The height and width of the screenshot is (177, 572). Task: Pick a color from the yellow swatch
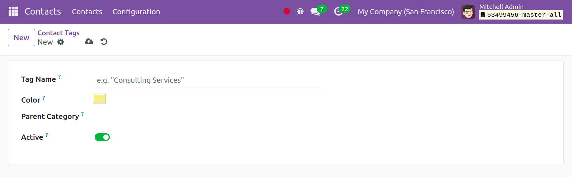point(100,99)
